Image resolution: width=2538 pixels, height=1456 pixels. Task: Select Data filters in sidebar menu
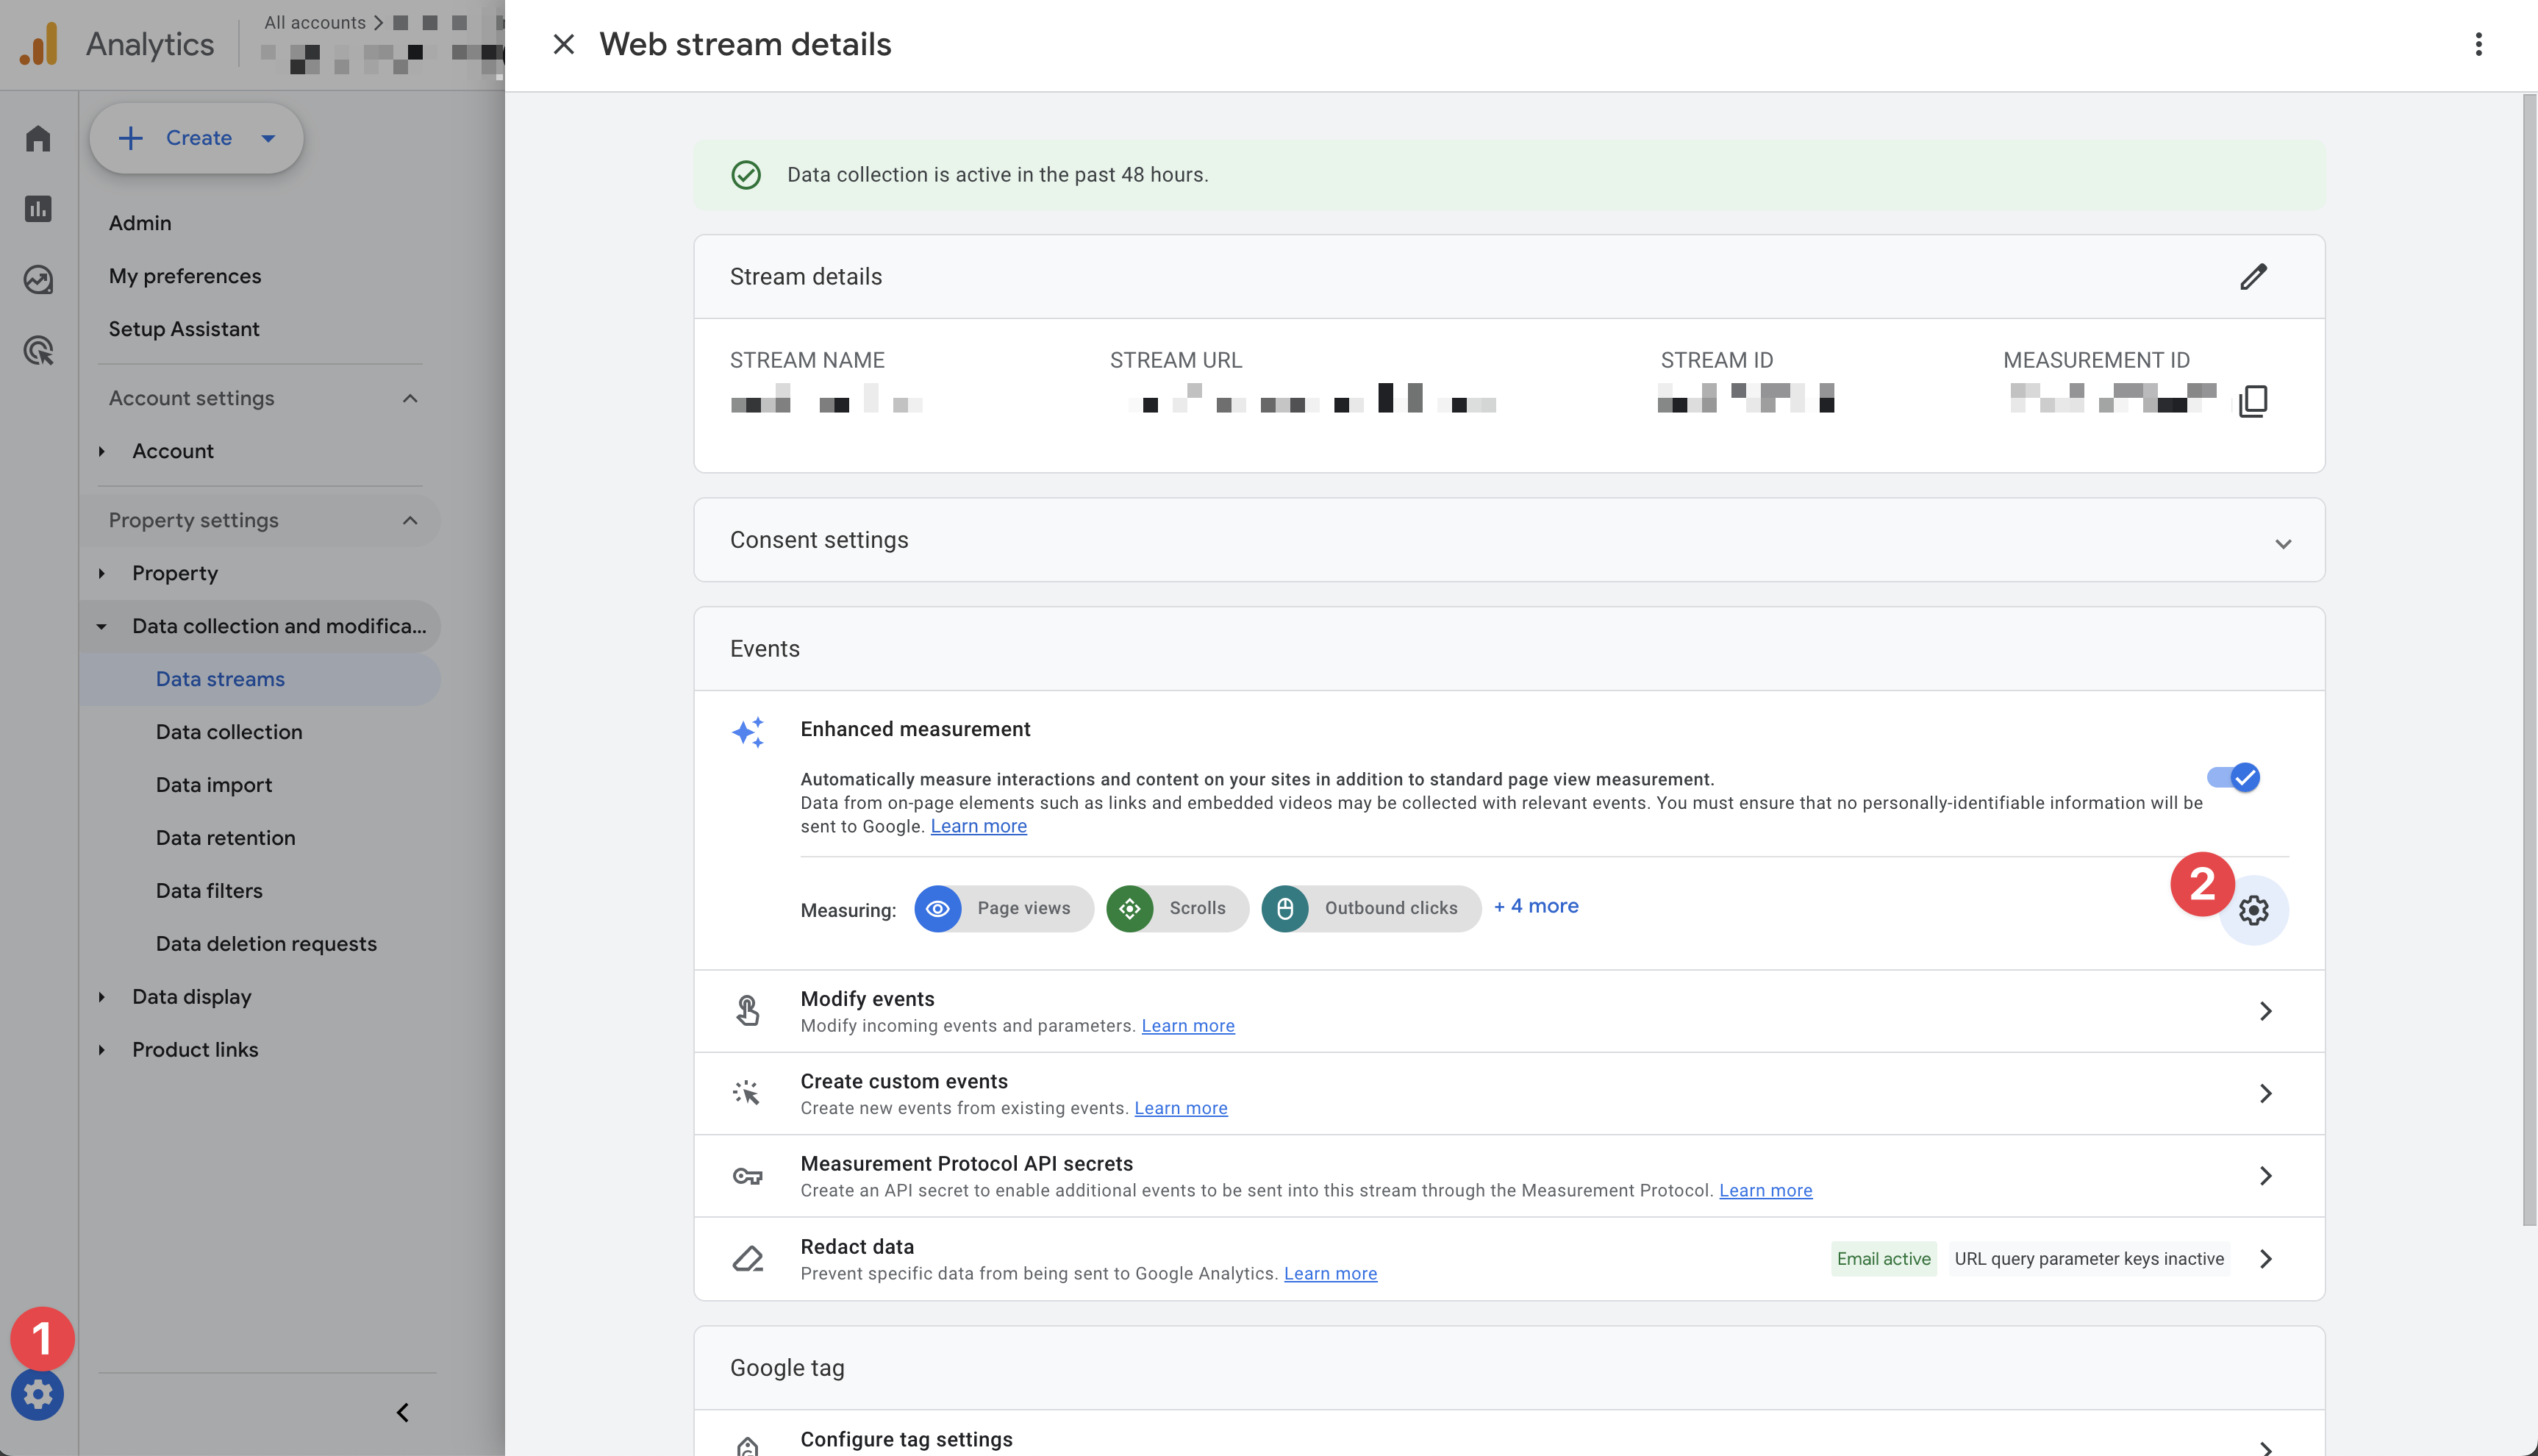click(209, 891)
